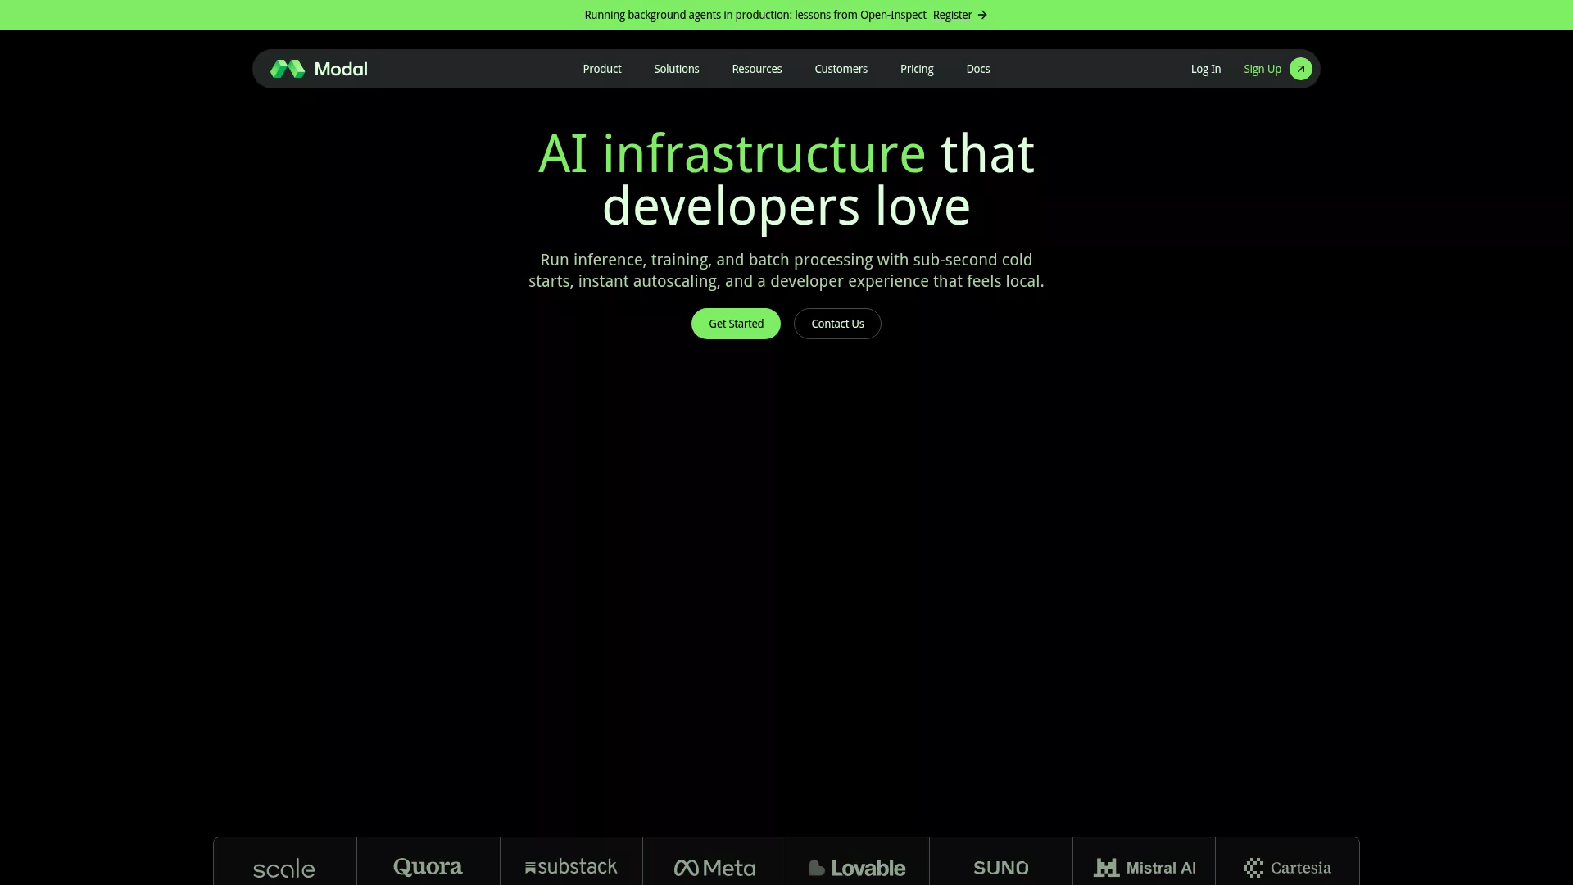Select the Quora logo tile
Screen dimensions: 1573x885
428,861
